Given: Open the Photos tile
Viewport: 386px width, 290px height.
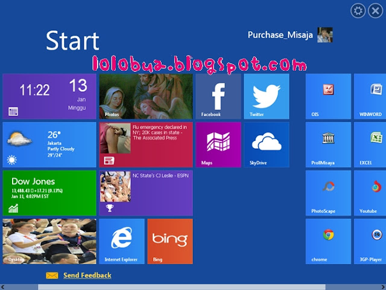Looking at the screenshot, I should 146,97.
